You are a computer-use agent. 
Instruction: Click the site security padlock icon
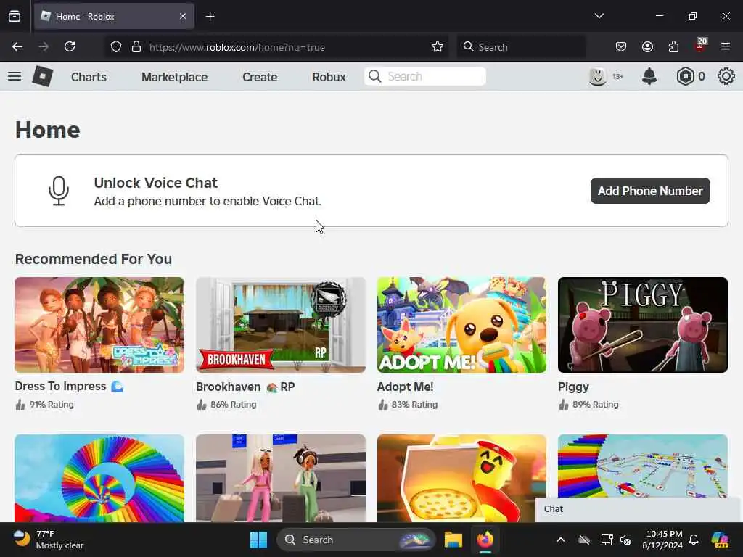(136, 47)
